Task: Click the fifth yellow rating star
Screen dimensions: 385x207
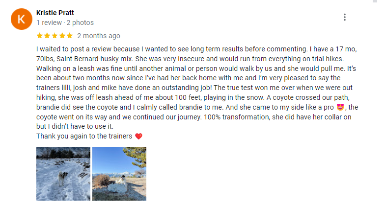Action: (70, 36)
